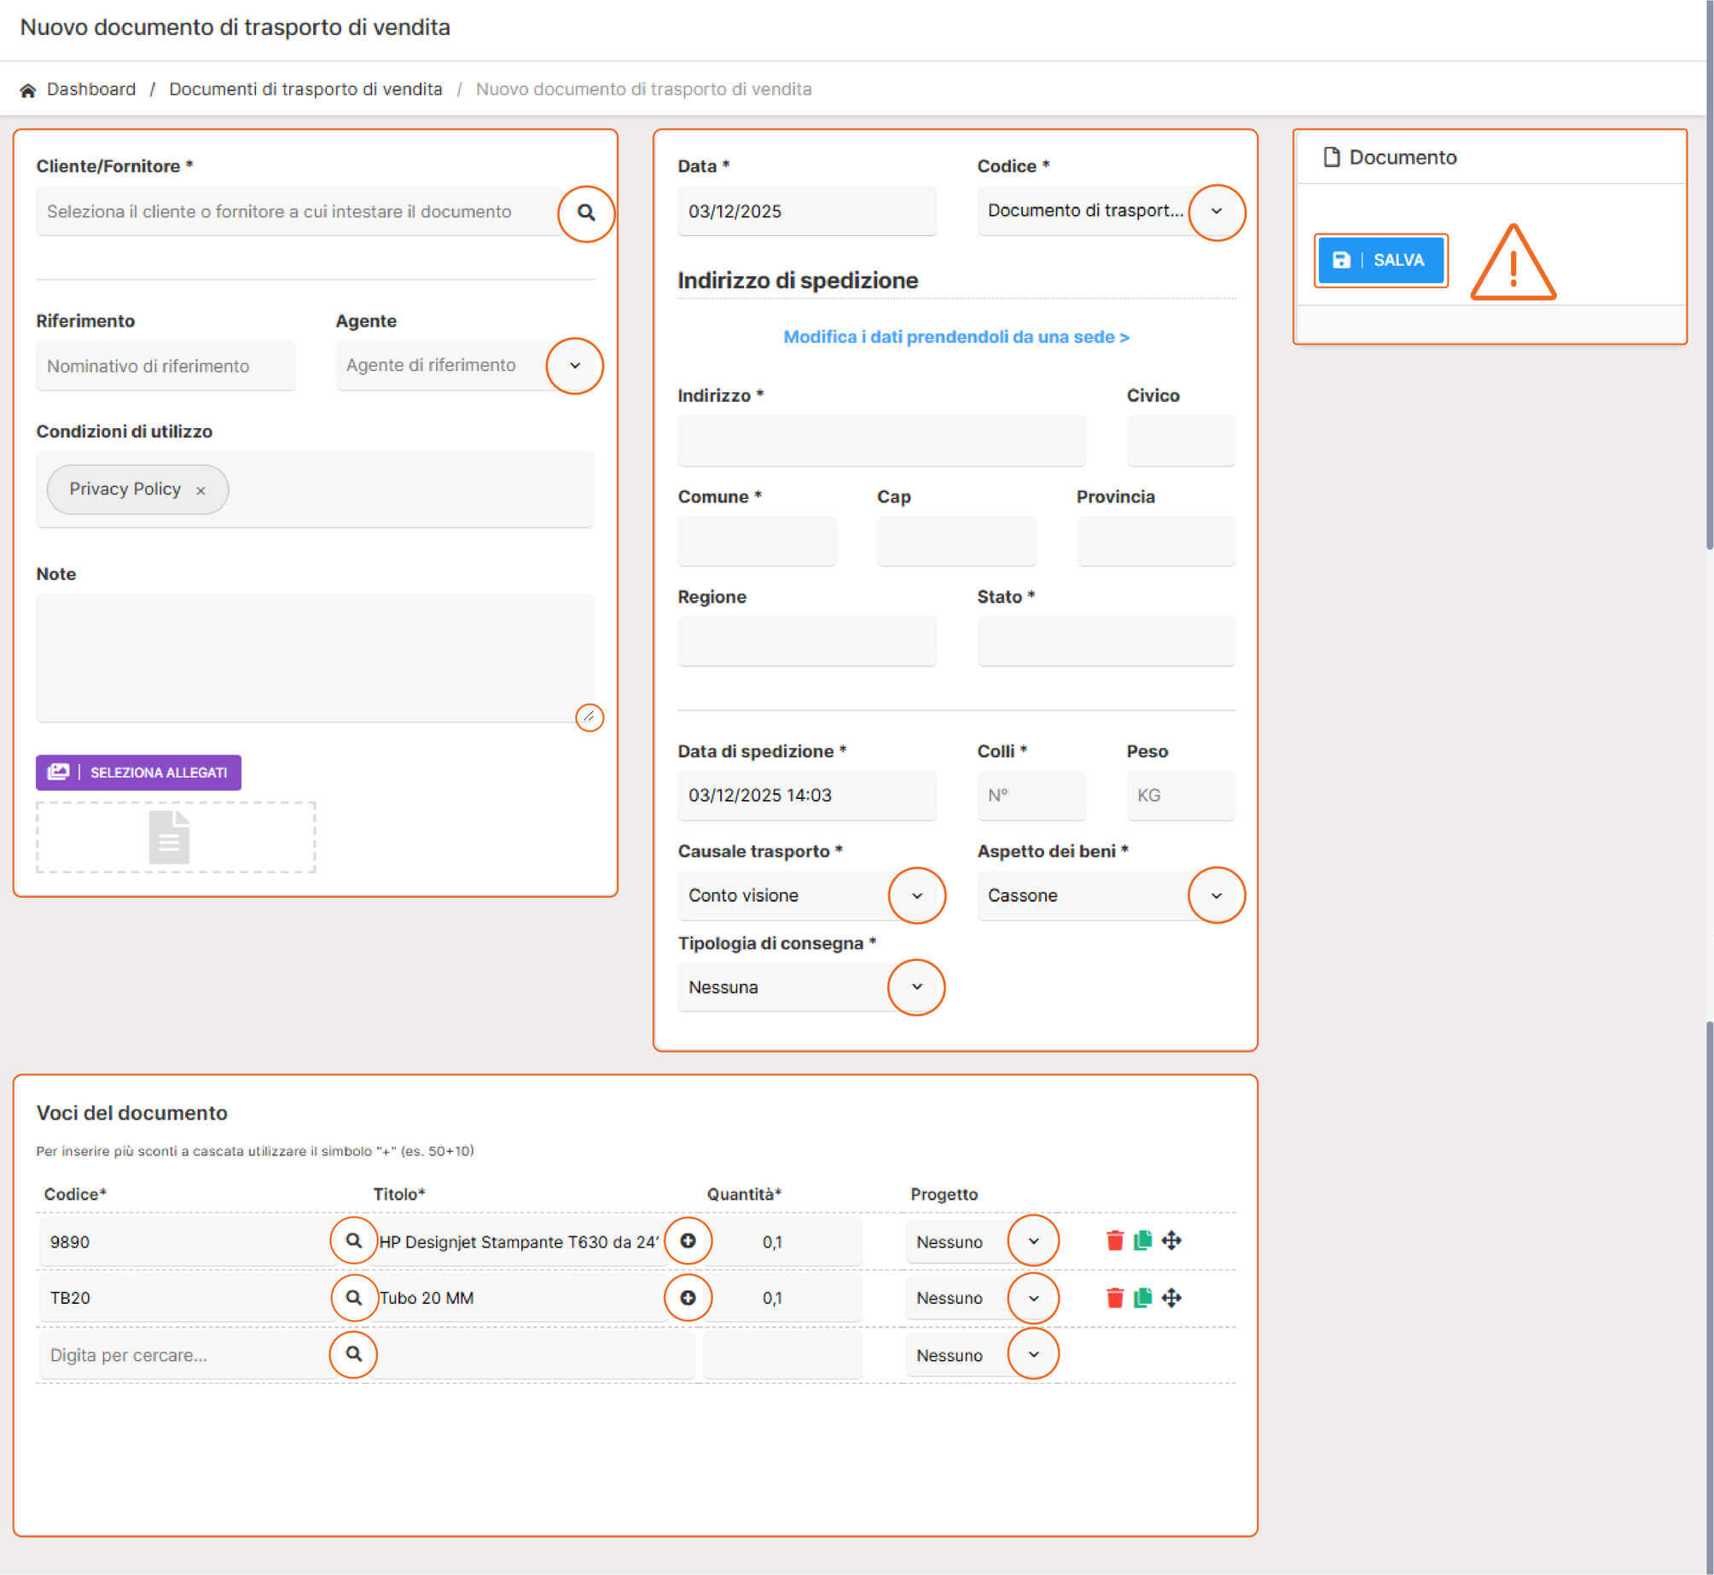Viewport: 1714px width, 1575px height.
Task: Open the Aspetto dei beni dropdown
Action: pos(1217,895)
